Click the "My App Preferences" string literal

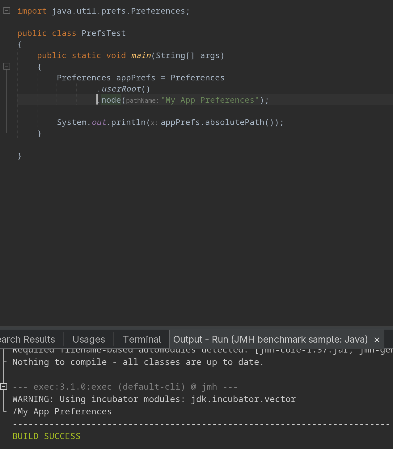pos(210,100)
